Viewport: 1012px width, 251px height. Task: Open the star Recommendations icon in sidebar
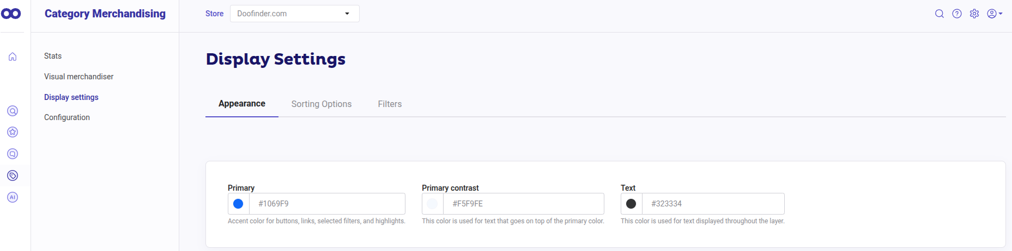(x=13, y=132)
